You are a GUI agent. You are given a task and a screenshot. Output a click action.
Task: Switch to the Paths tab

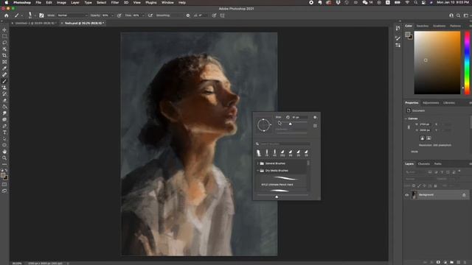437,164
